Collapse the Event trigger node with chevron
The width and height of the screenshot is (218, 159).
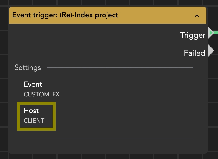pos(197,15)
